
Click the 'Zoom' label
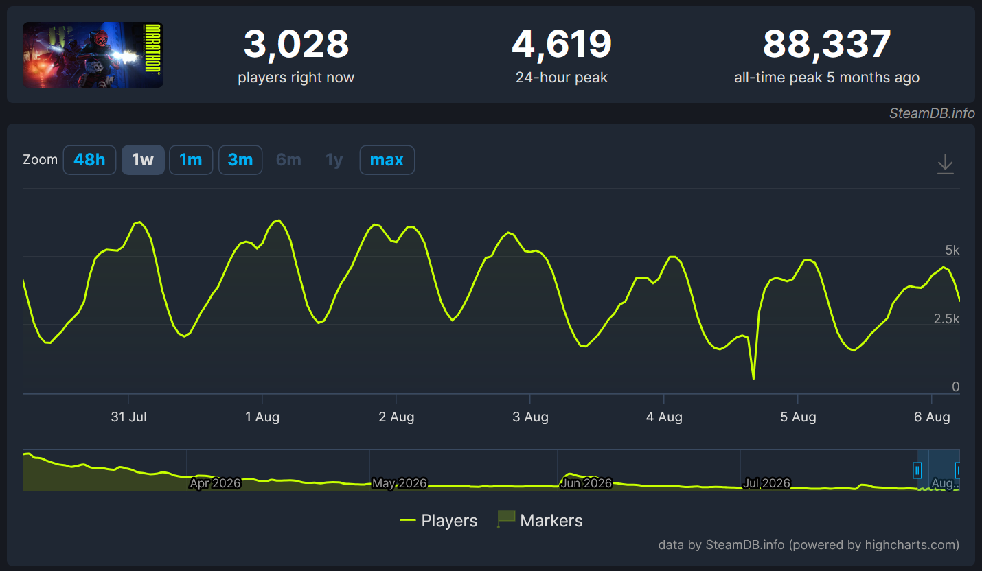tap(41, 159)
